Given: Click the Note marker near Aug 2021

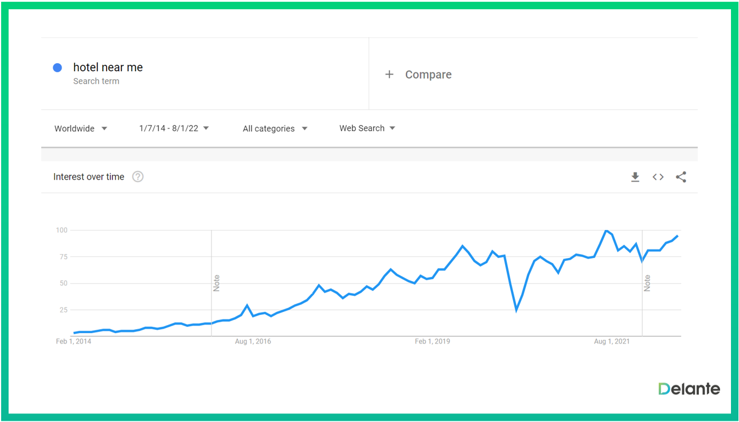Looking at the screenshot, I should point(647,283).
